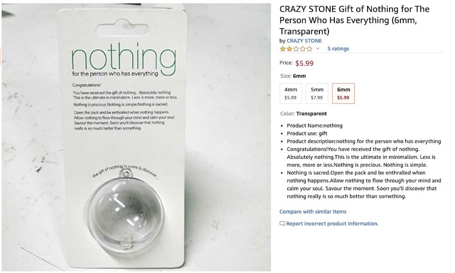This screenshot has width=455, height=273.
Task: Visit the CRAZY STONE brand page
Action: click(304, 40)
